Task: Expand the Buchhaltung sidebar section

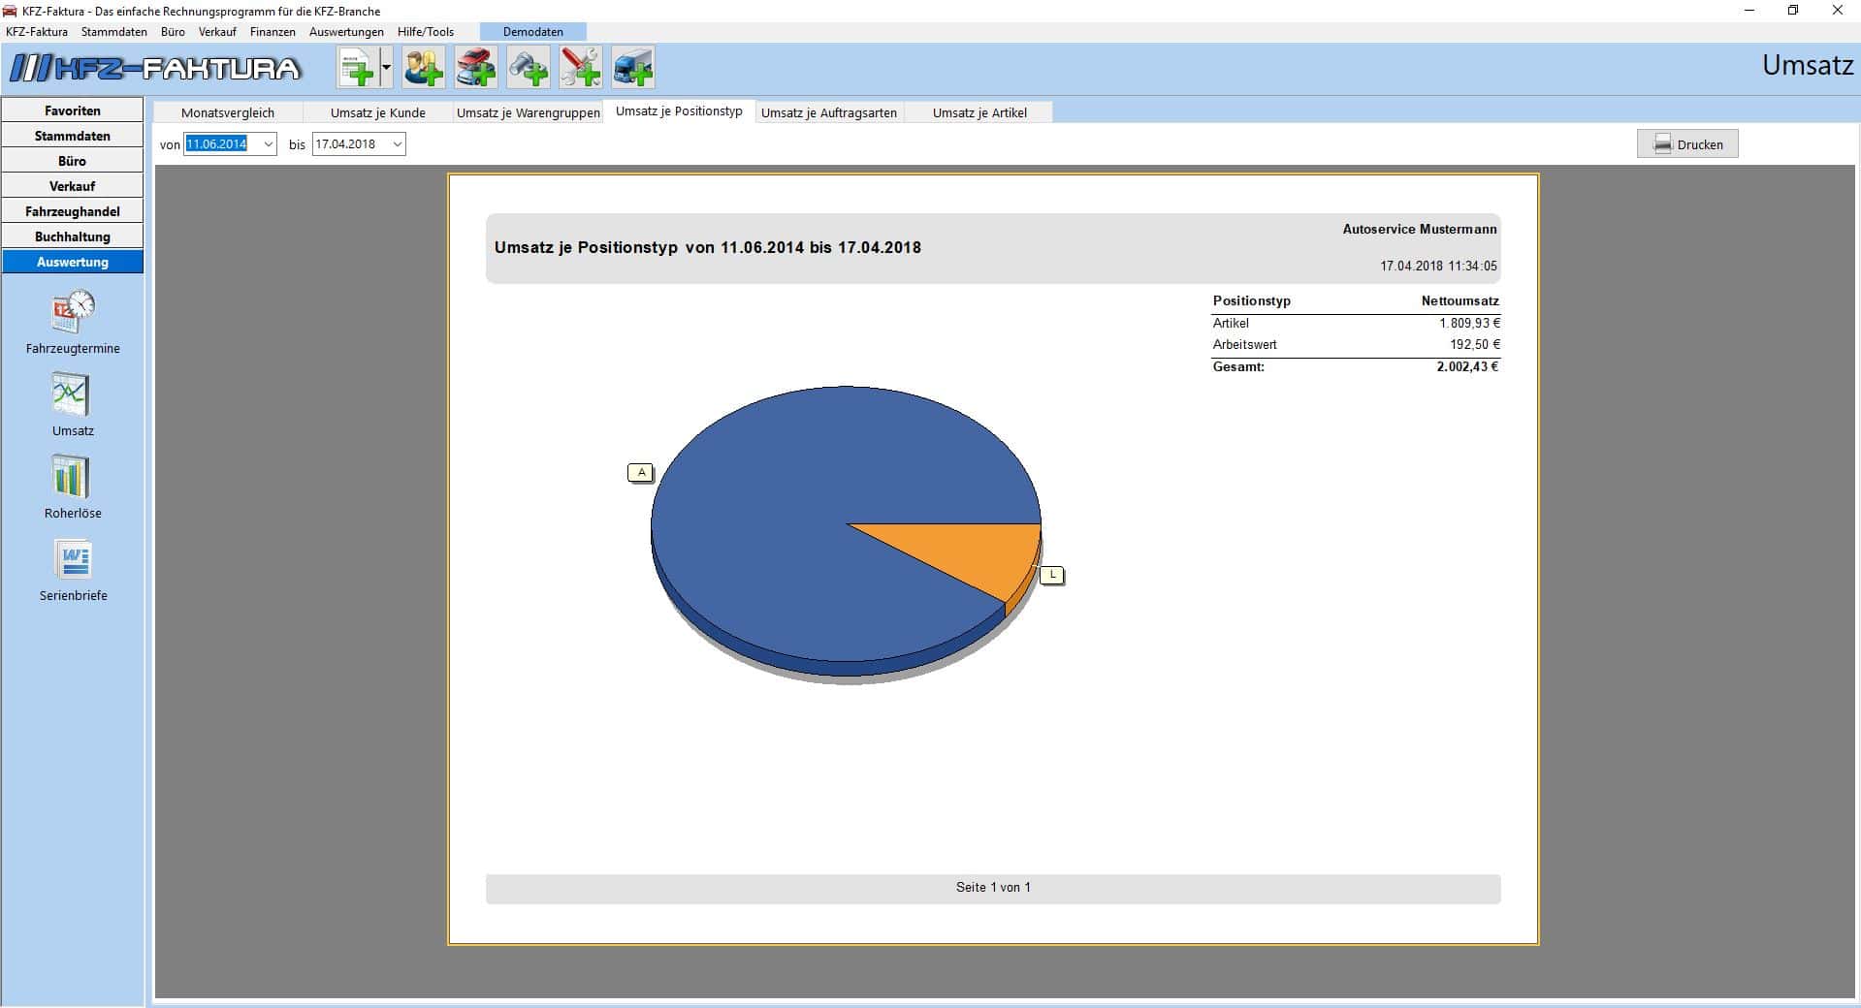Action: tap(73, 236)
